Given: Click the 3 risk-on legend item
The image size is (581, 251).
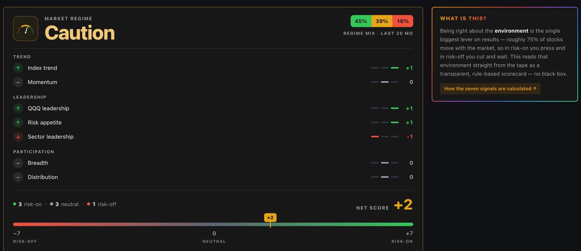Looking at the screenshot, I should (27, 204).
